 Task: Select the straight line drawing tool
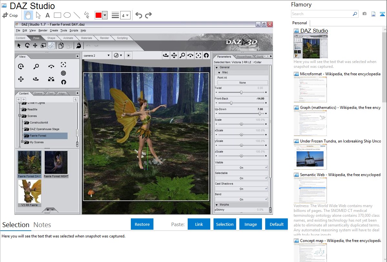(77, 15)
